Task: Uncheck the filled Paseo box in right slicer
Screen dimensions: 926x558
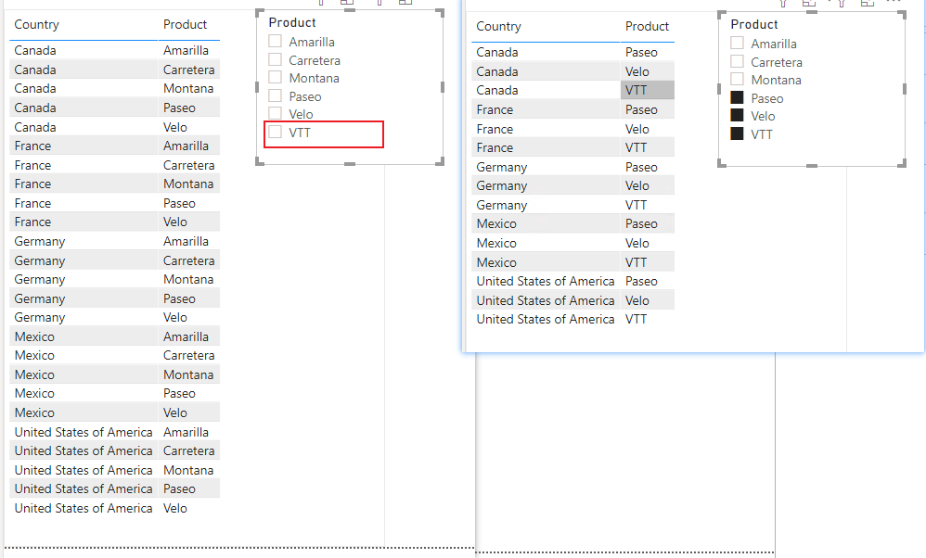Action: coord(737,97)
